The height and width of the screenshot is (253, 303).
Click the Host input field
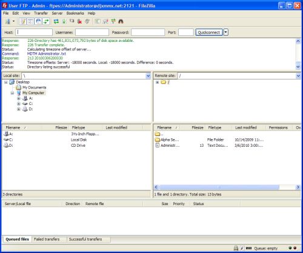(x=34, y=32)
